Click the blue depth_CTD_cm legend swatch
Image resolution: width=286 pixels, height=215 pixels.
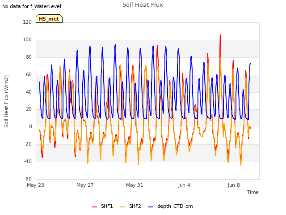coord(151,207)
